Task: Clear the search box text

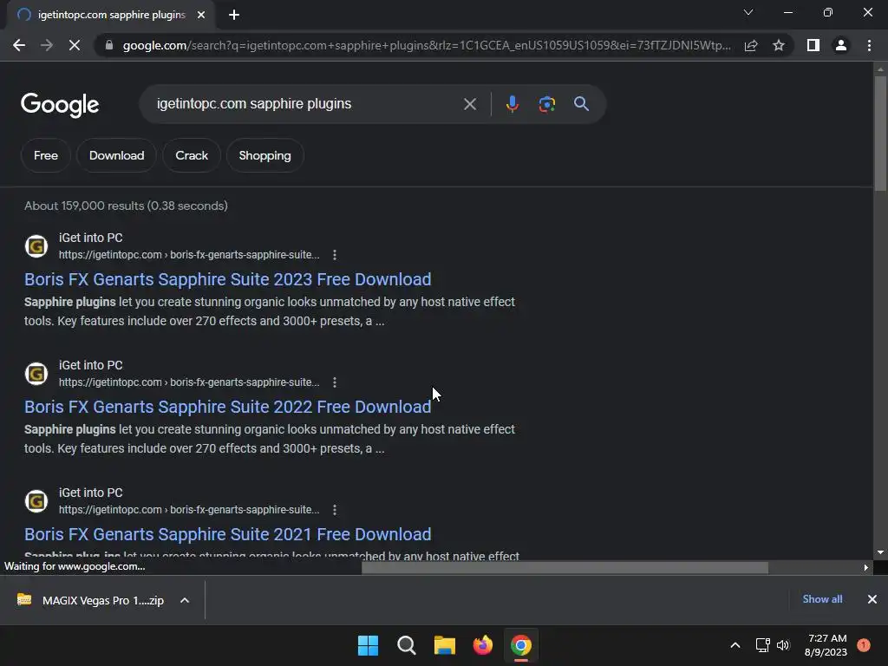Action: point(469,104)
